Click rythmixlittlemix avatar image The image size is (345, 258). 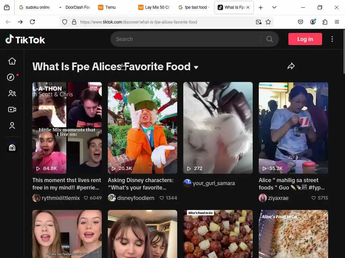click(36, 198)
